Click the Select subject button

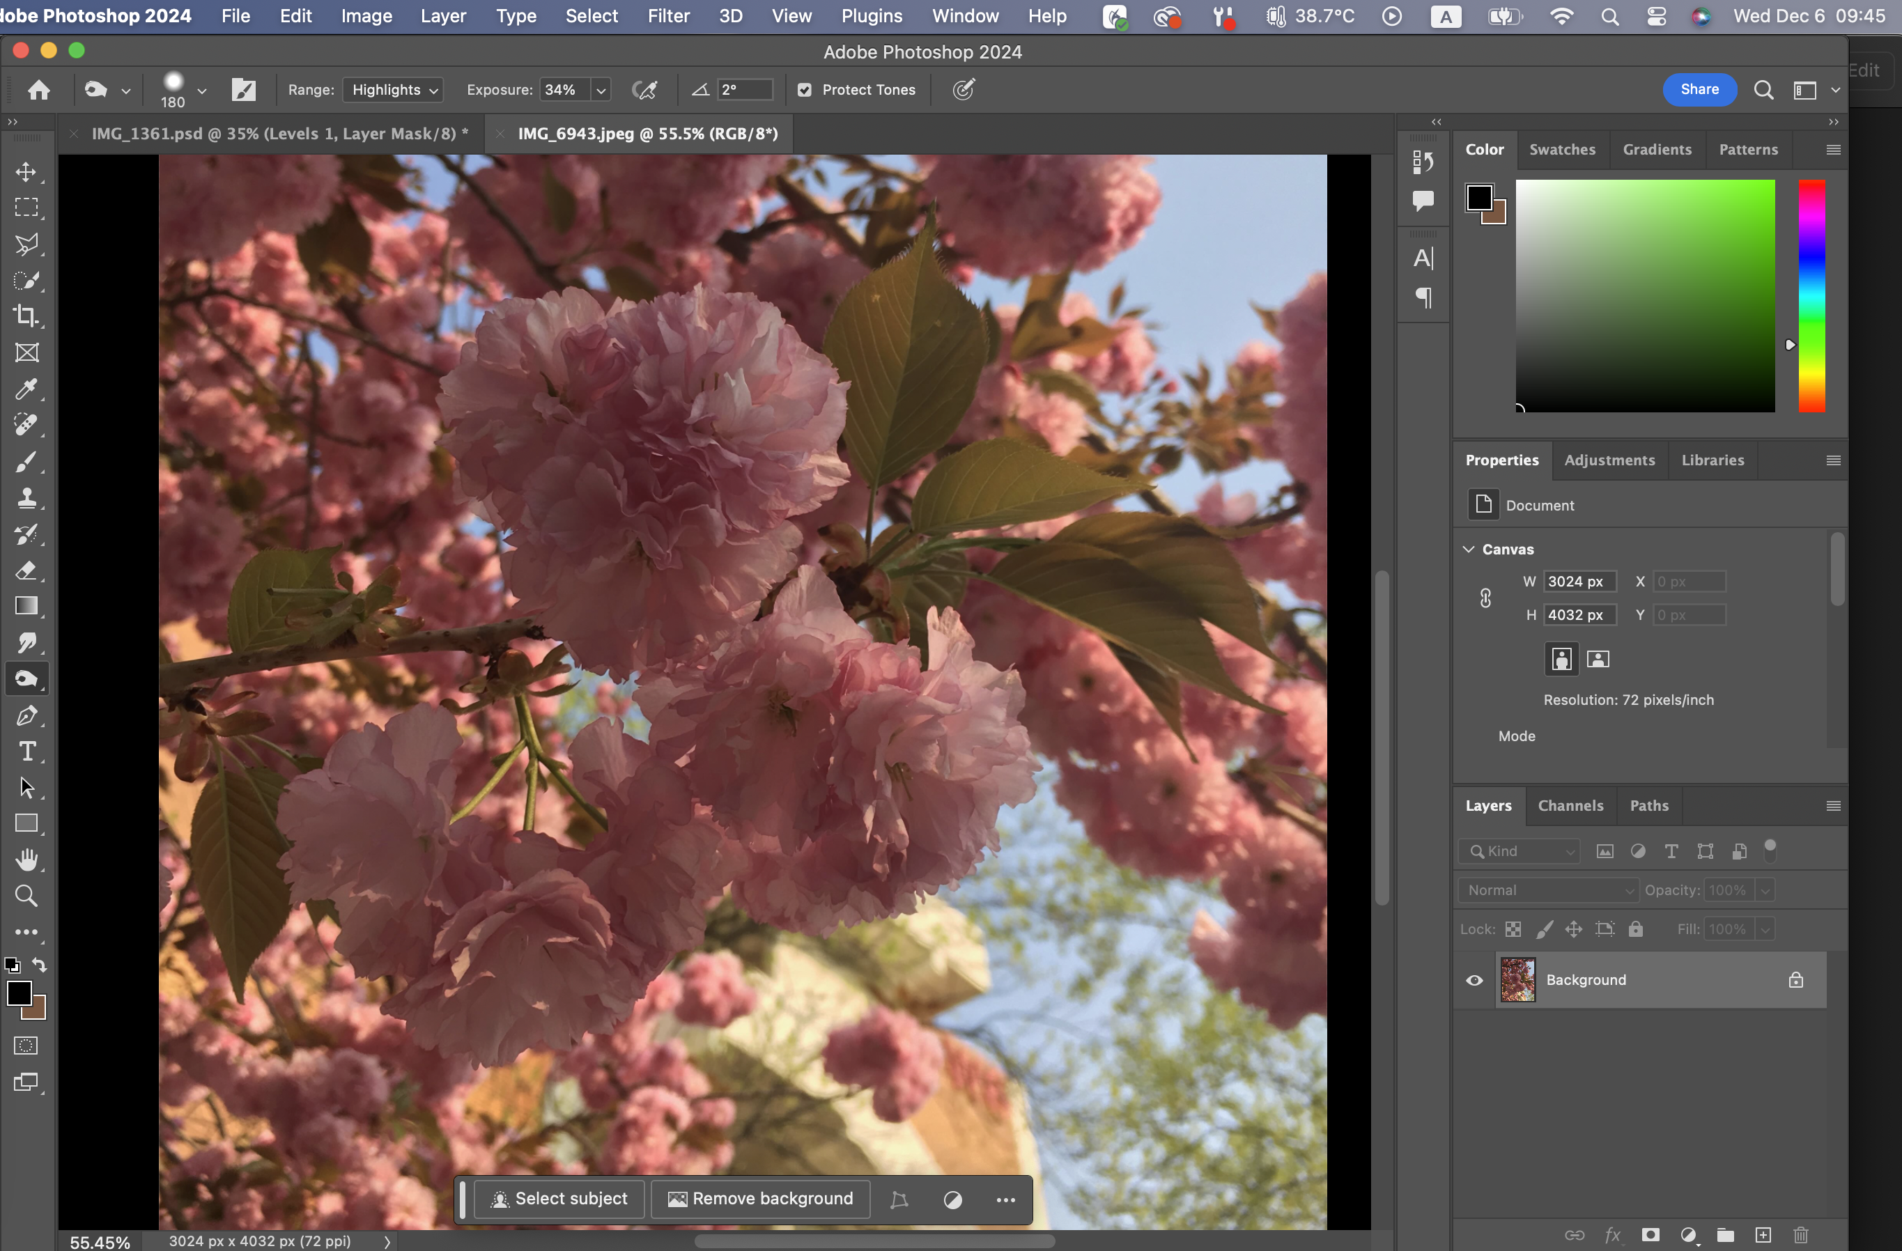[x=559, y=1198]
